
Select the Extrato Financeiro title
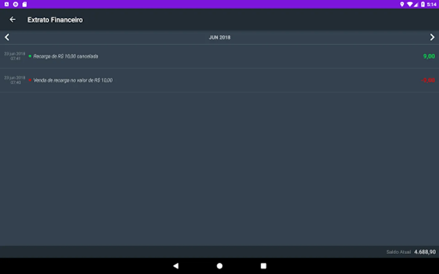coord(55,19)
